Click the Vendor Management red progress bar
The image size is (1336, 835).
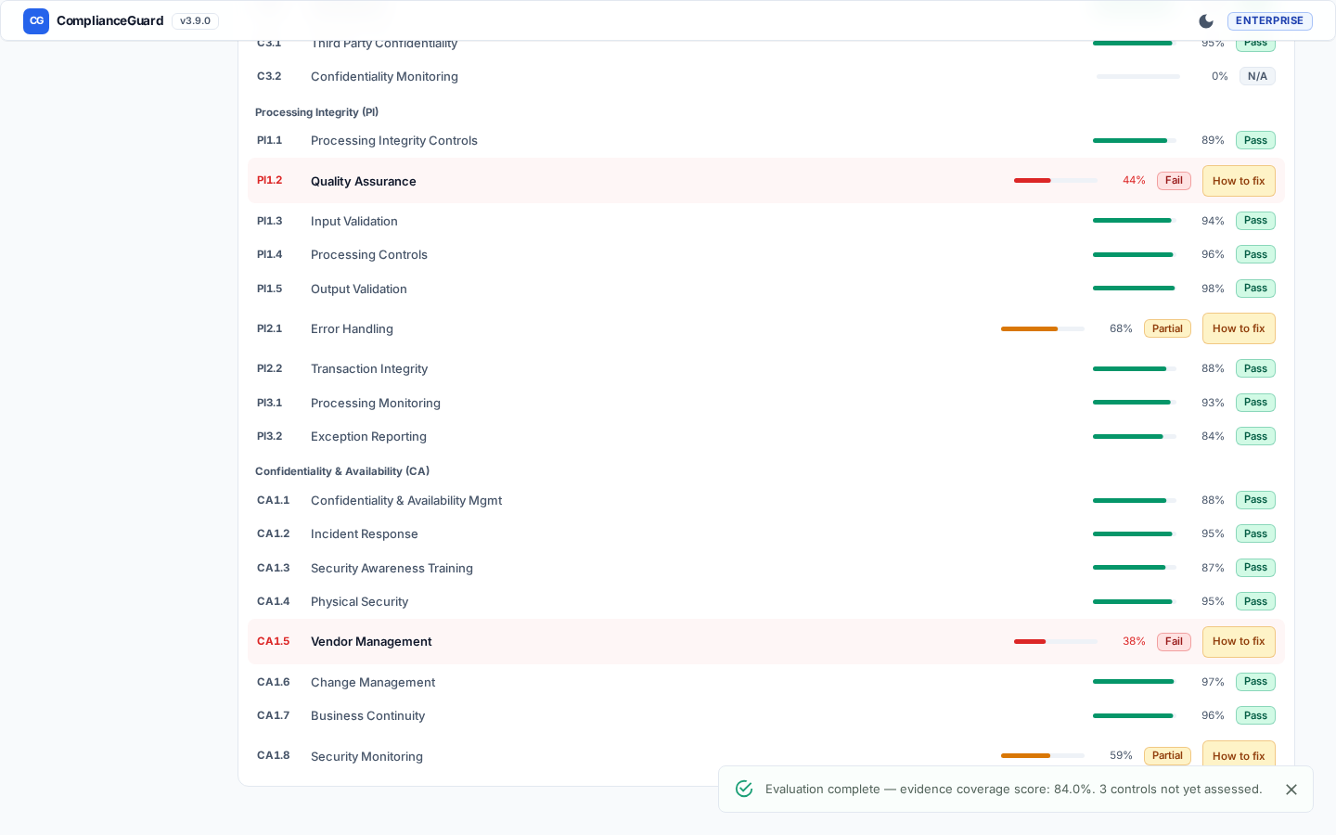coord(1056,641)
